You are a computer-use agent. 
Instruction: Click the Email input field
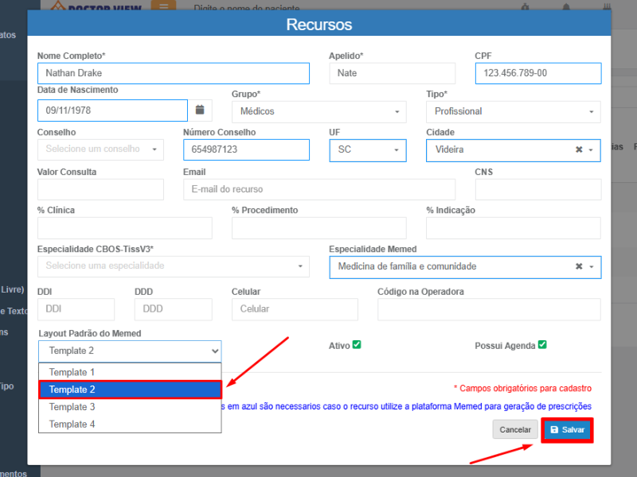[318, 189]
